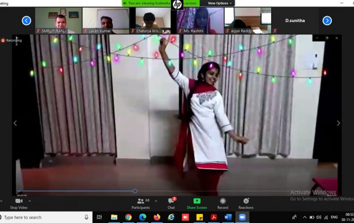Click the Recording indicator
The image size is (354, 223).
(12, 40)
